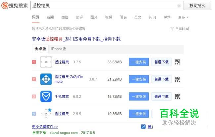Open the 遥控精灵 3.7.5 app icon

46,62
